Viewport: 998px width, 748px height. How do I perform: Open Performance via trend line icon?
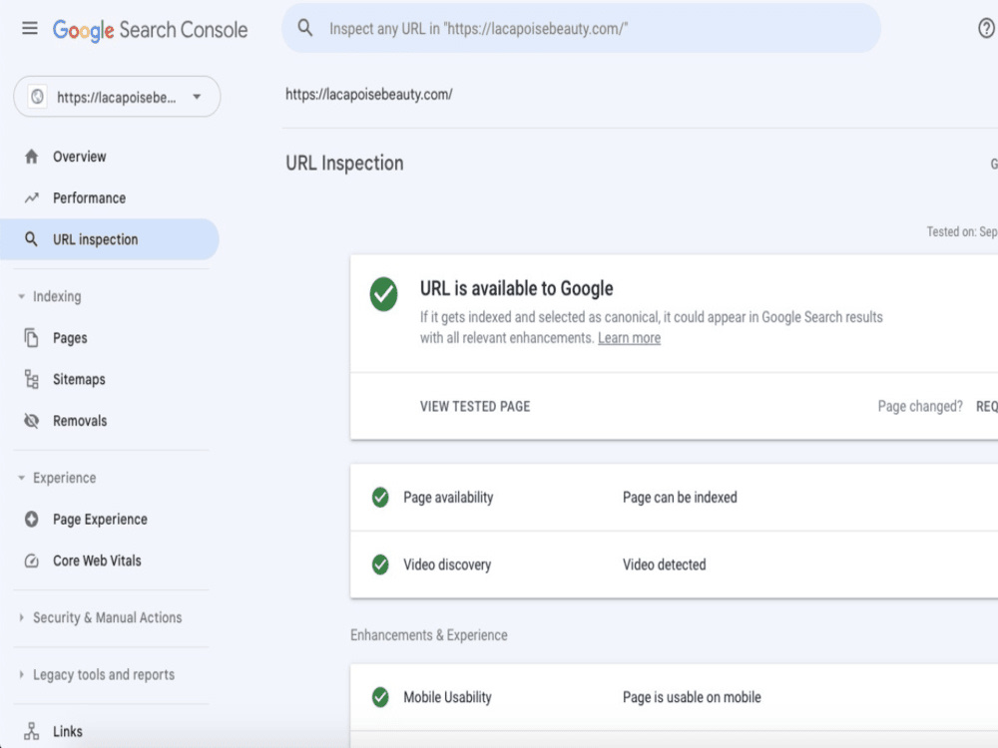[31, 197]
